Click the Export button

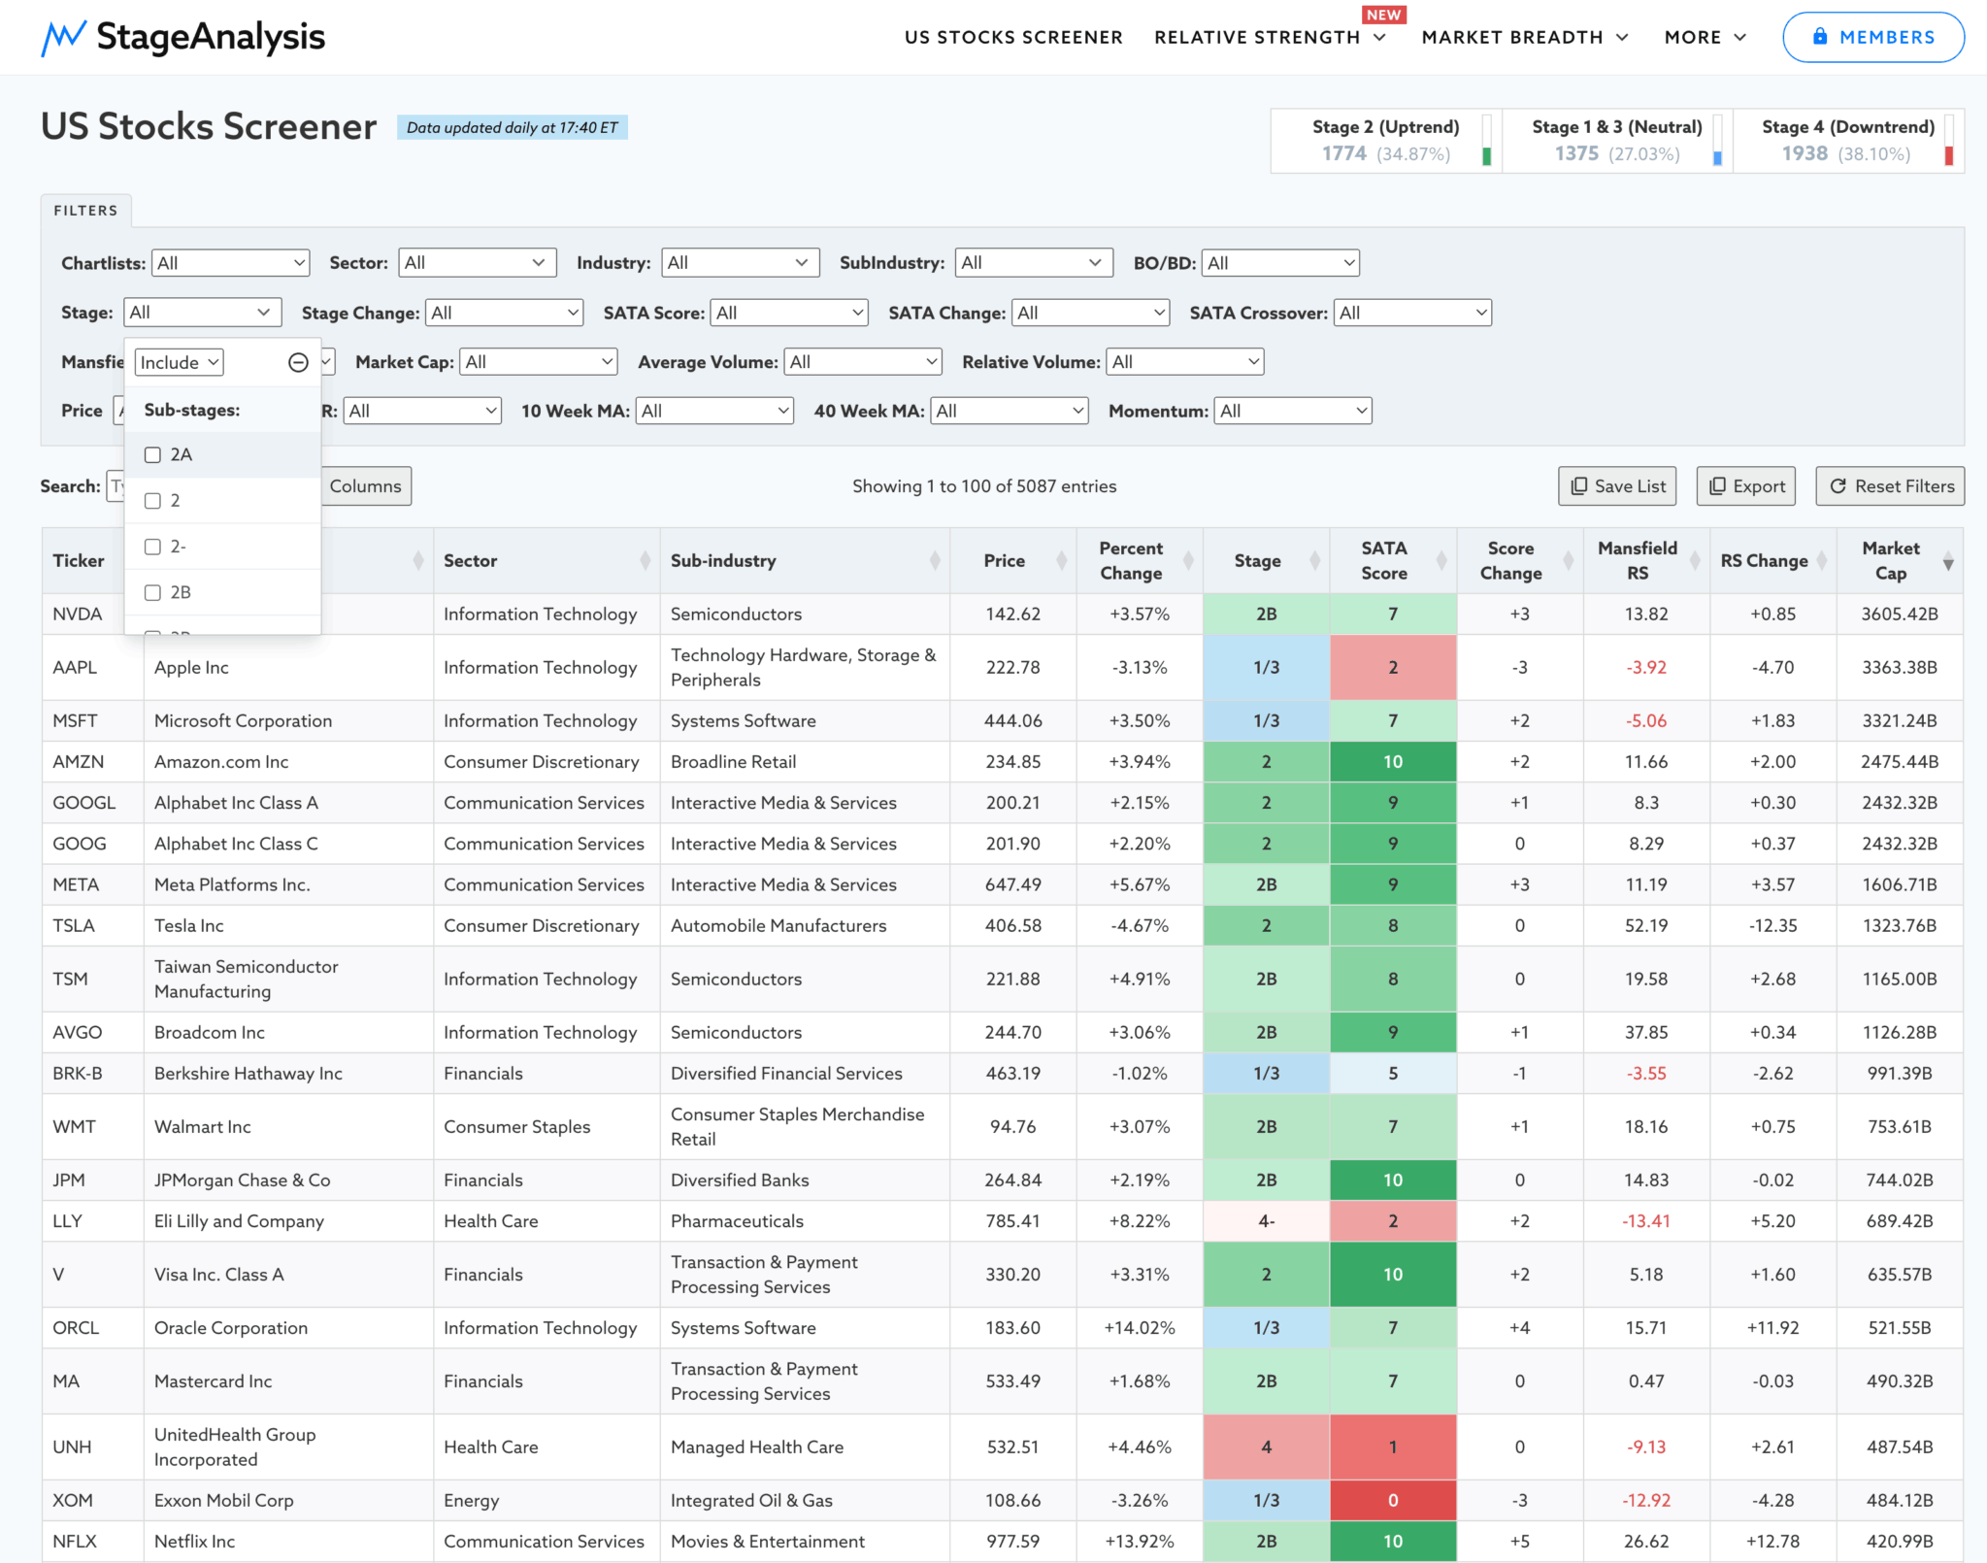(1746, 485)
